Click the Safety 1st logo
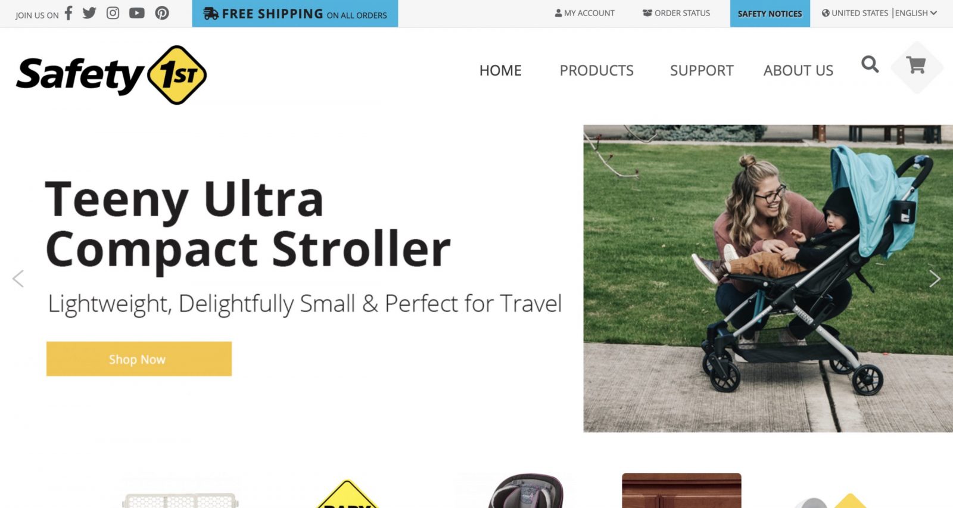The height and width of the screenshot is (508, 953). click(111, 75)
